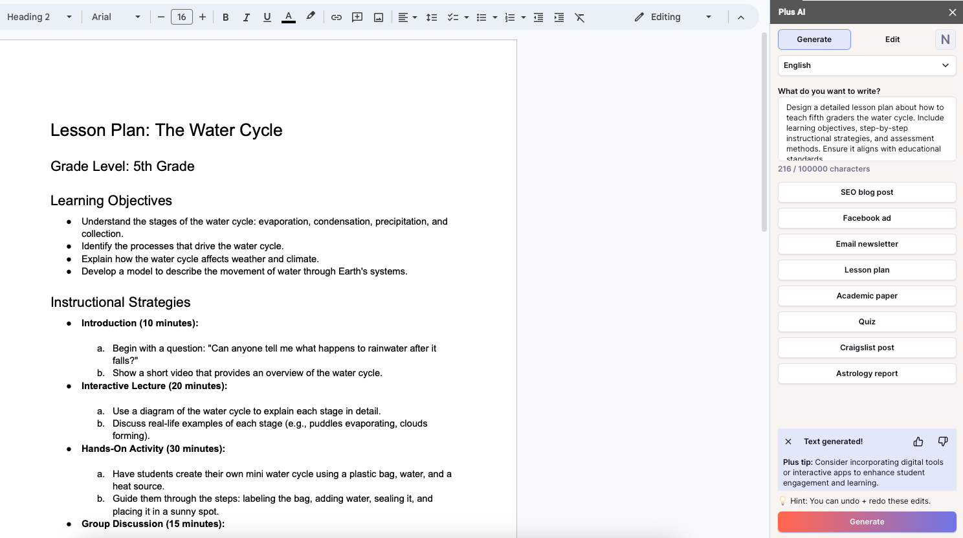This screenshot has height=538, width=963.
Task: Click the 216 / 100000 characters counter
Action: [x=824, y=169]
